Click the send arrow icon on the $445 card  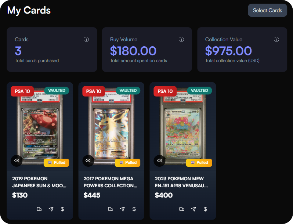(x=122, y=209)
